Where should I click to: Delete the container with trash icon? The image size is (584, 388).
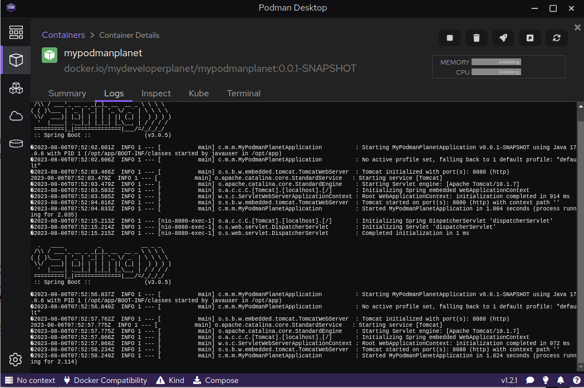click(477, 38)
